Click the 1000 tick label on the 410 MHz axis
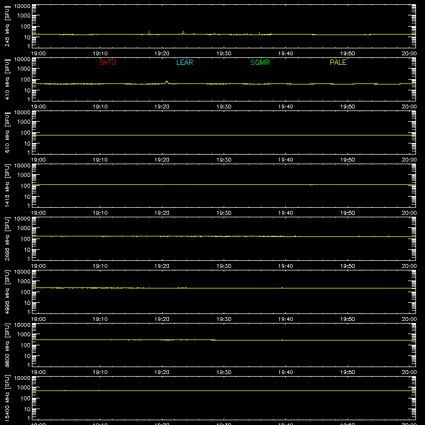 tap(24, 69)
